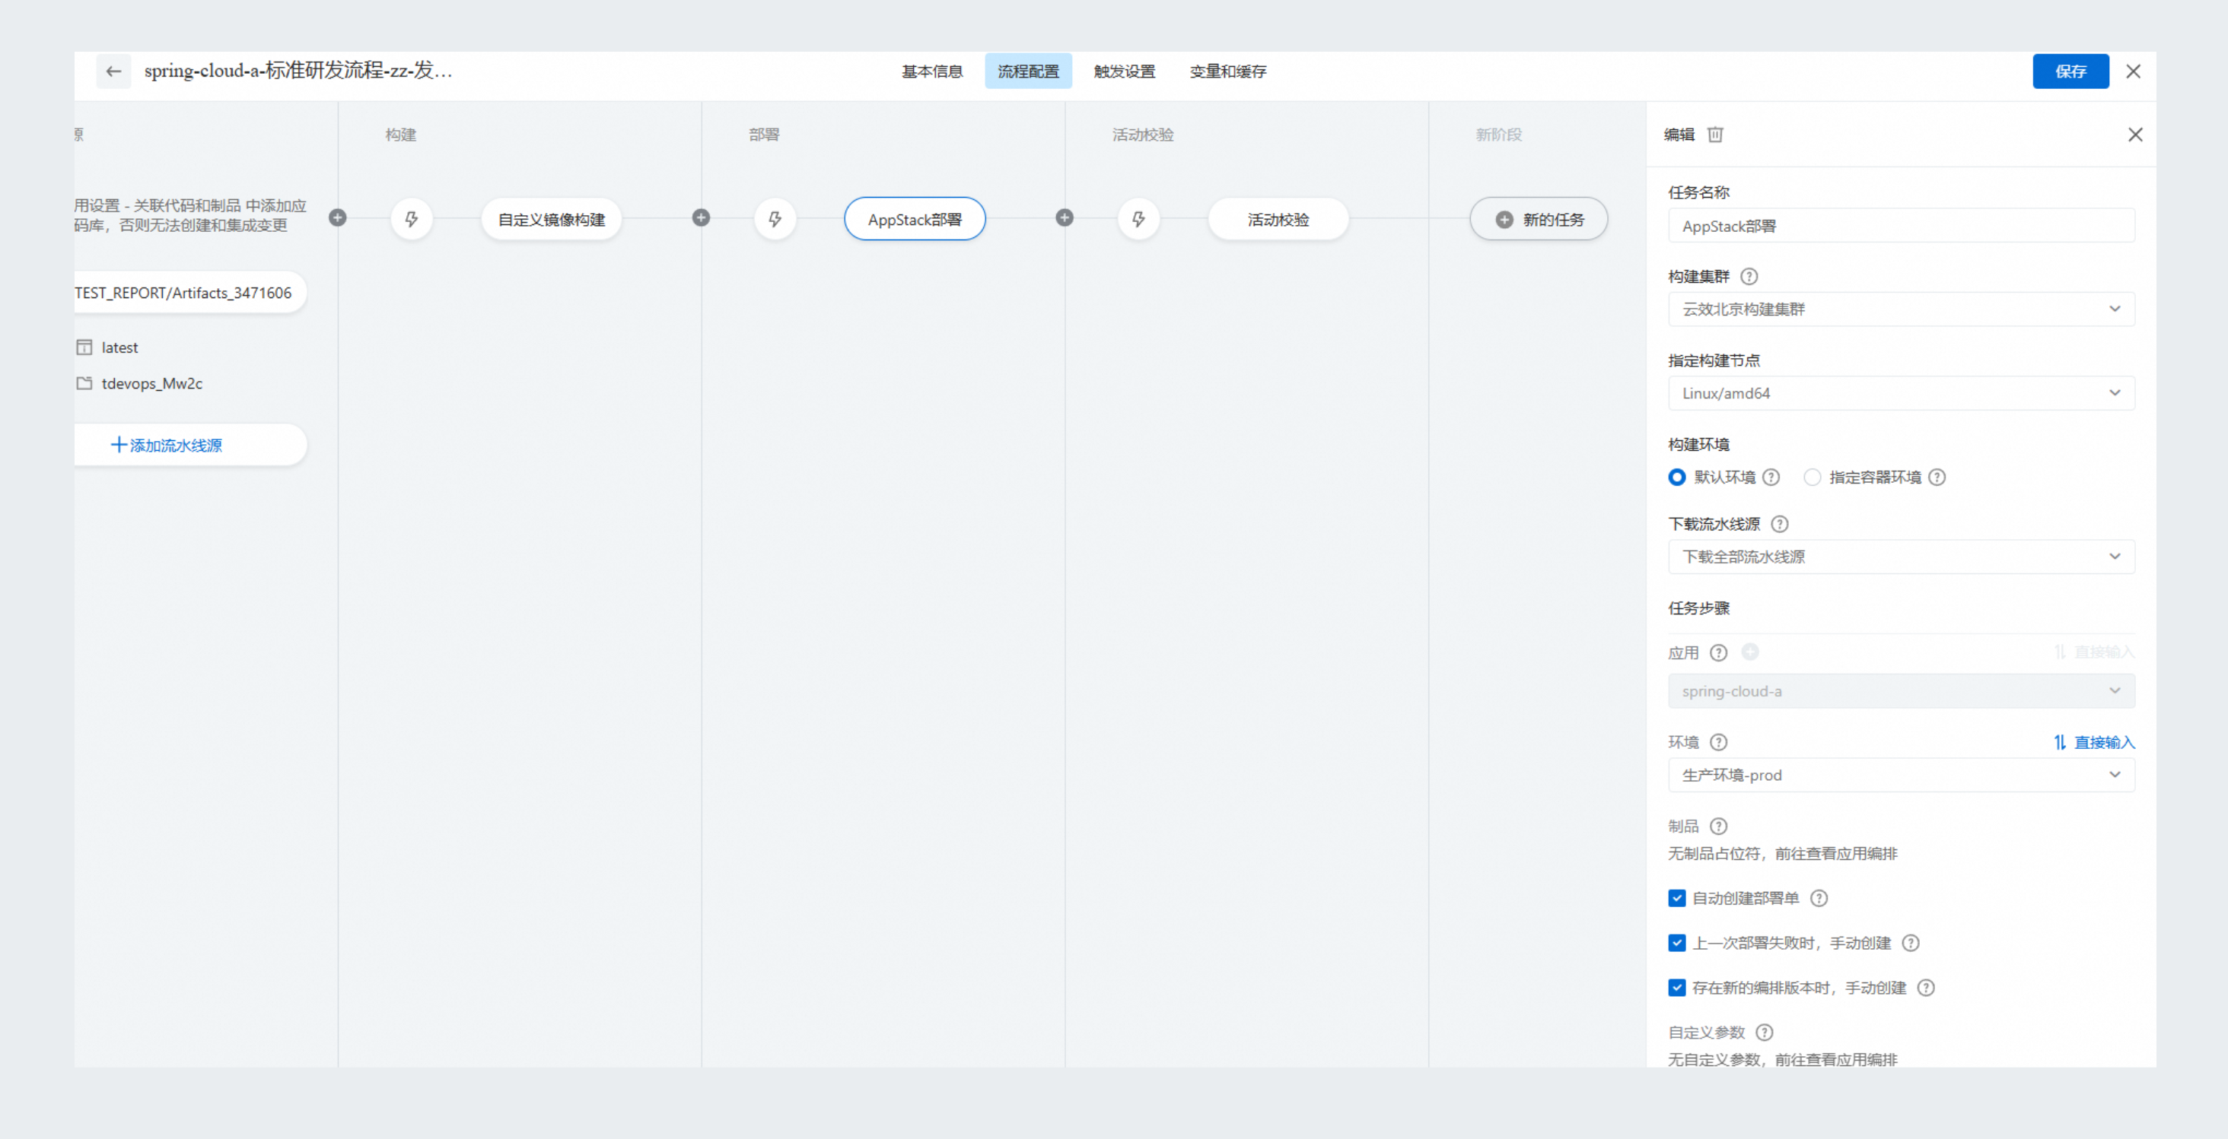Toggle 上一次部署失败时，手动创建 checkbox
This screenshot has width=2228, height=1139.
(x=1677, y=944)
